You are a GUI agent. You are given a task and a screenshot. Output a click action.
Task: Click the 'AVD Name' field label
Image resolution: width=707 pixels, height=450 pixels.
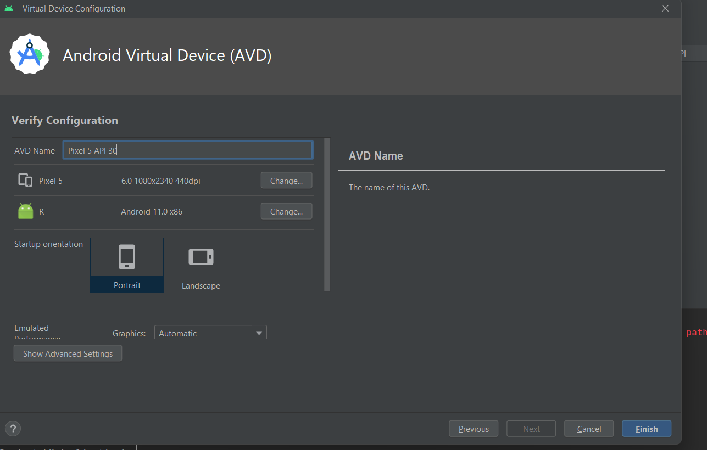pyautogui.click(x=35, y=150)
